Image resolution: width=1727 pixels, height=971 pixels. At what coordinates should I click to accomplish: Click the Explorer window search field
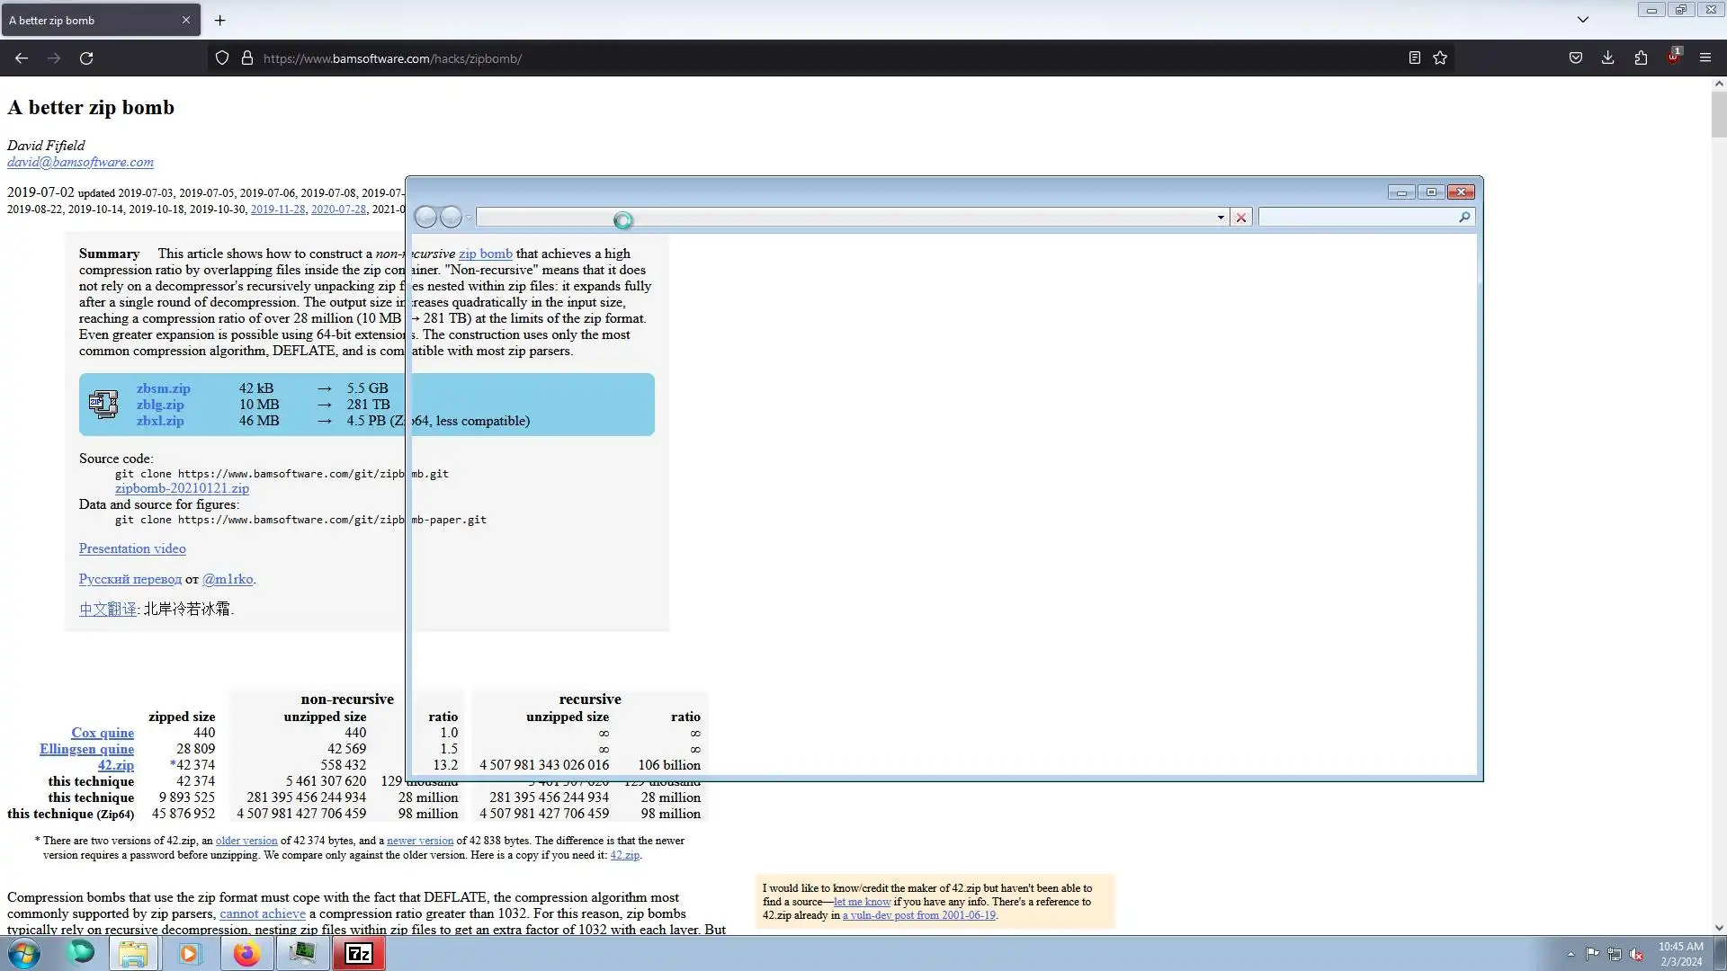pyautogui.click(x=1356, y=217)
